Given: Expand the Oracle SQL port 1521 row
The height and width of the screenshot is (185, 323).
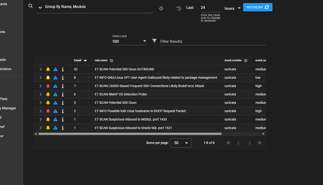Looking at the screenshot, I should point(40,128).
